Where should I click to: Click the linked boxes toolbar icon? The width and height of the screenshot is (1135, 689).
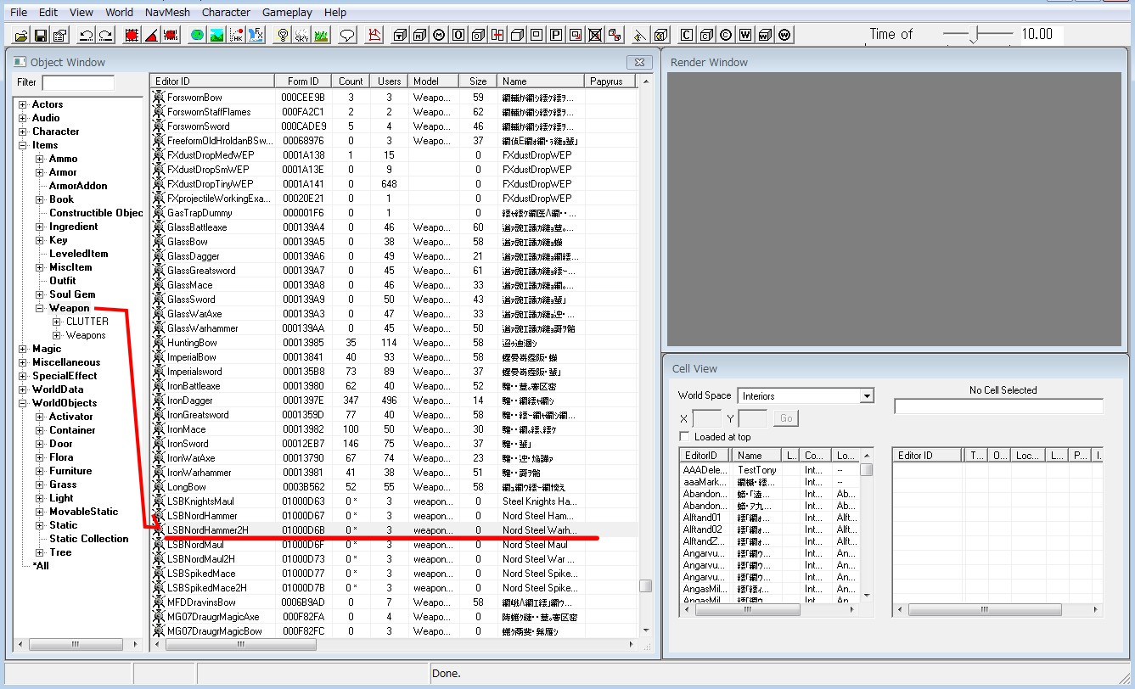(x=615, y=35)
